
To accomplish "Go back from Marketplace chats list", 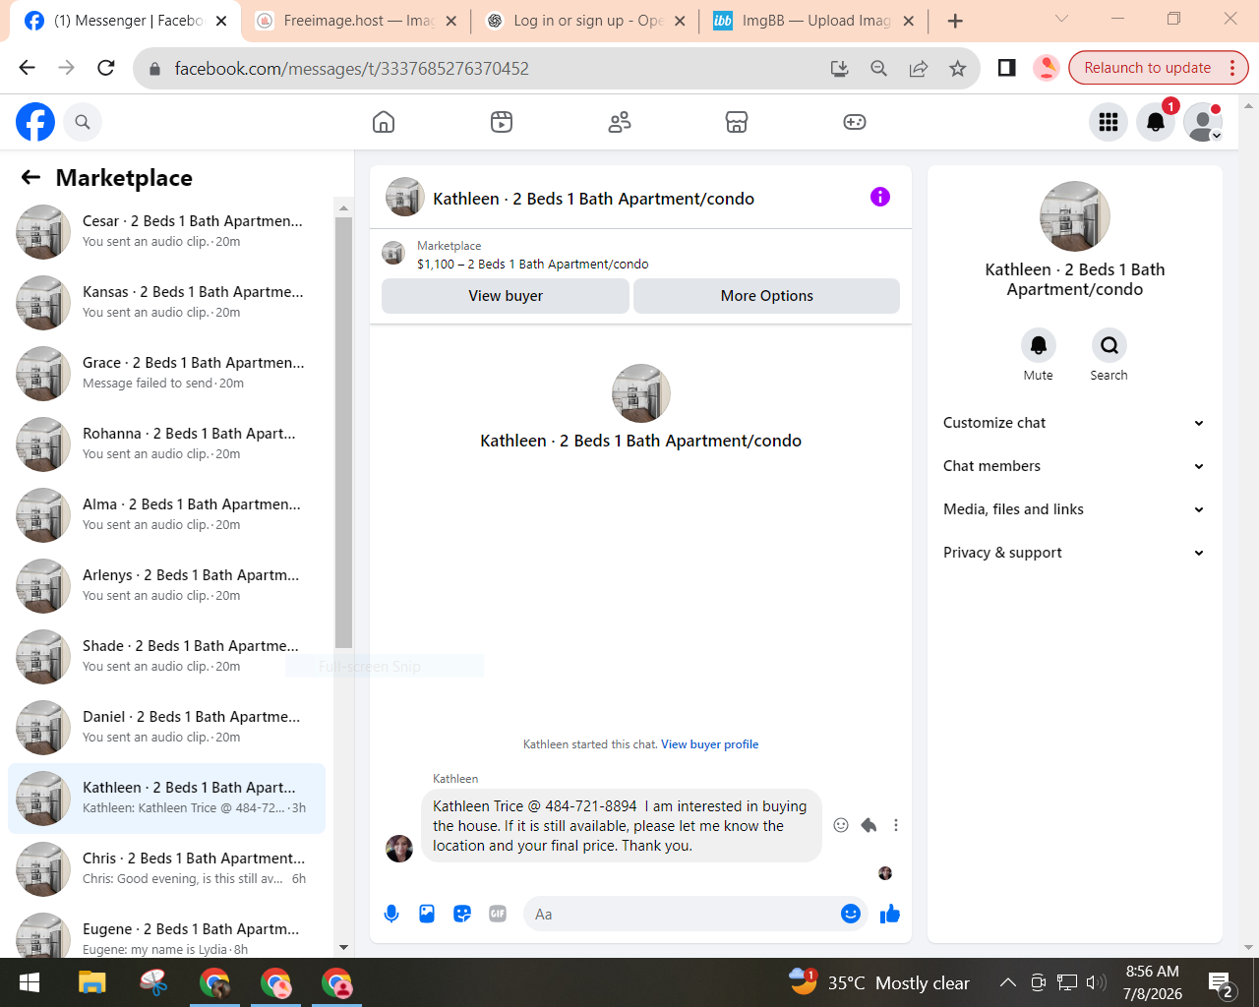I will [x=31, y=177].
